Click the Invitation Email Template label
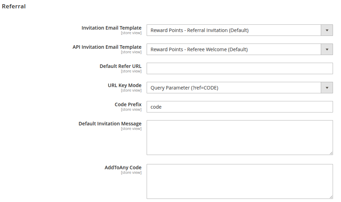The image size is (341, 202). click(x=111, y=28)
